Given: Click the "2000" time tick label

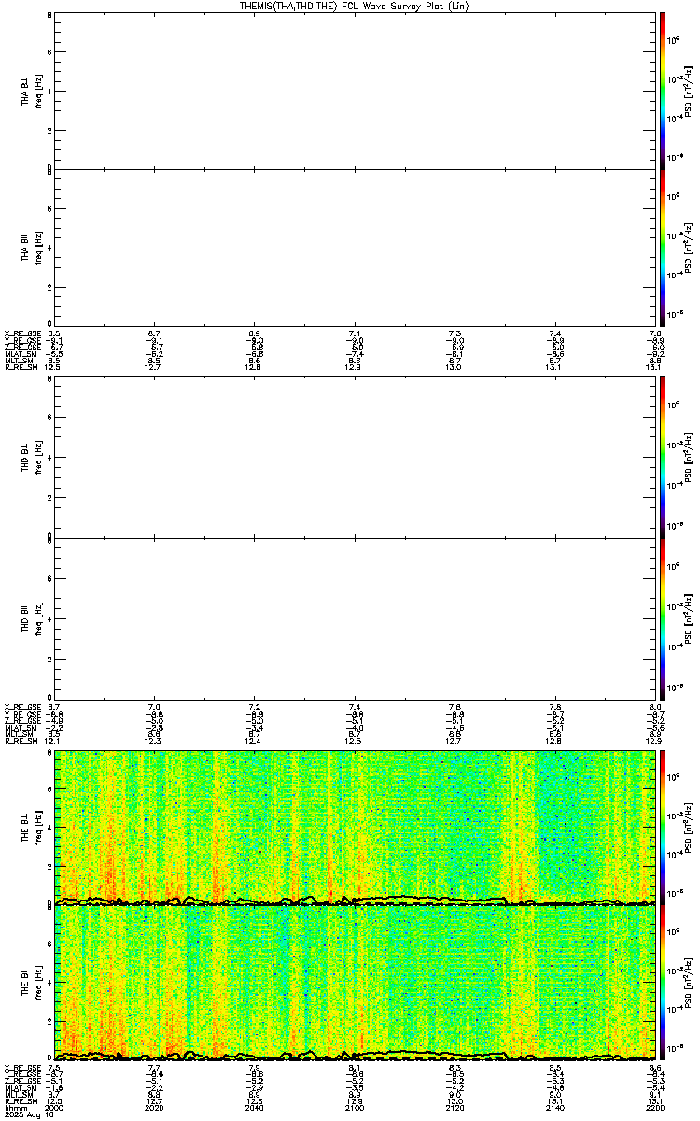Looking at the screenshot, I should 55,1108.
